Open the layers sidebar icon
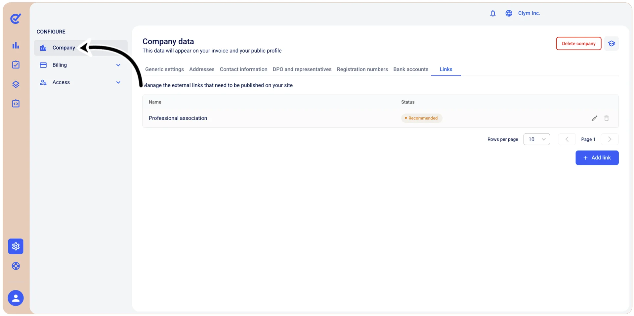634x316 pixels. pos(16,84)
